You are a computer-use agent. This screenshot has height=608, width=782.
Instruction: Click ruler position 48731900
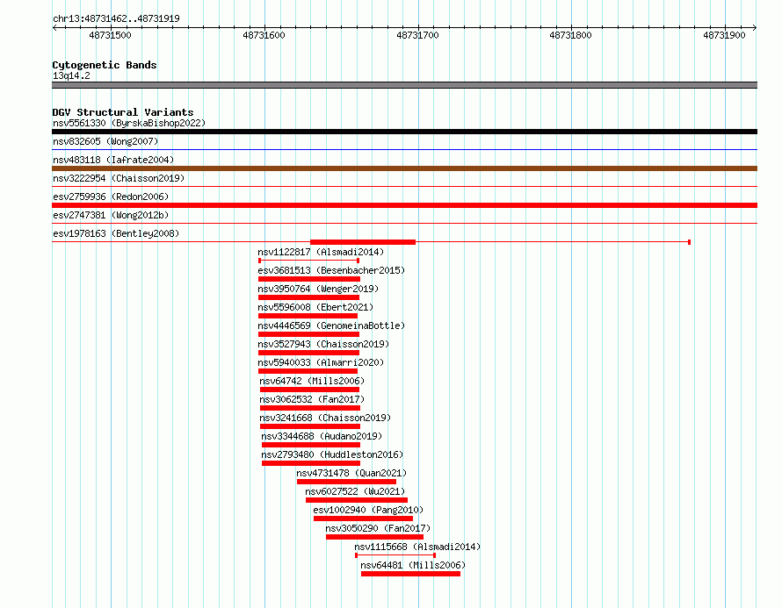tap(724, 35)
